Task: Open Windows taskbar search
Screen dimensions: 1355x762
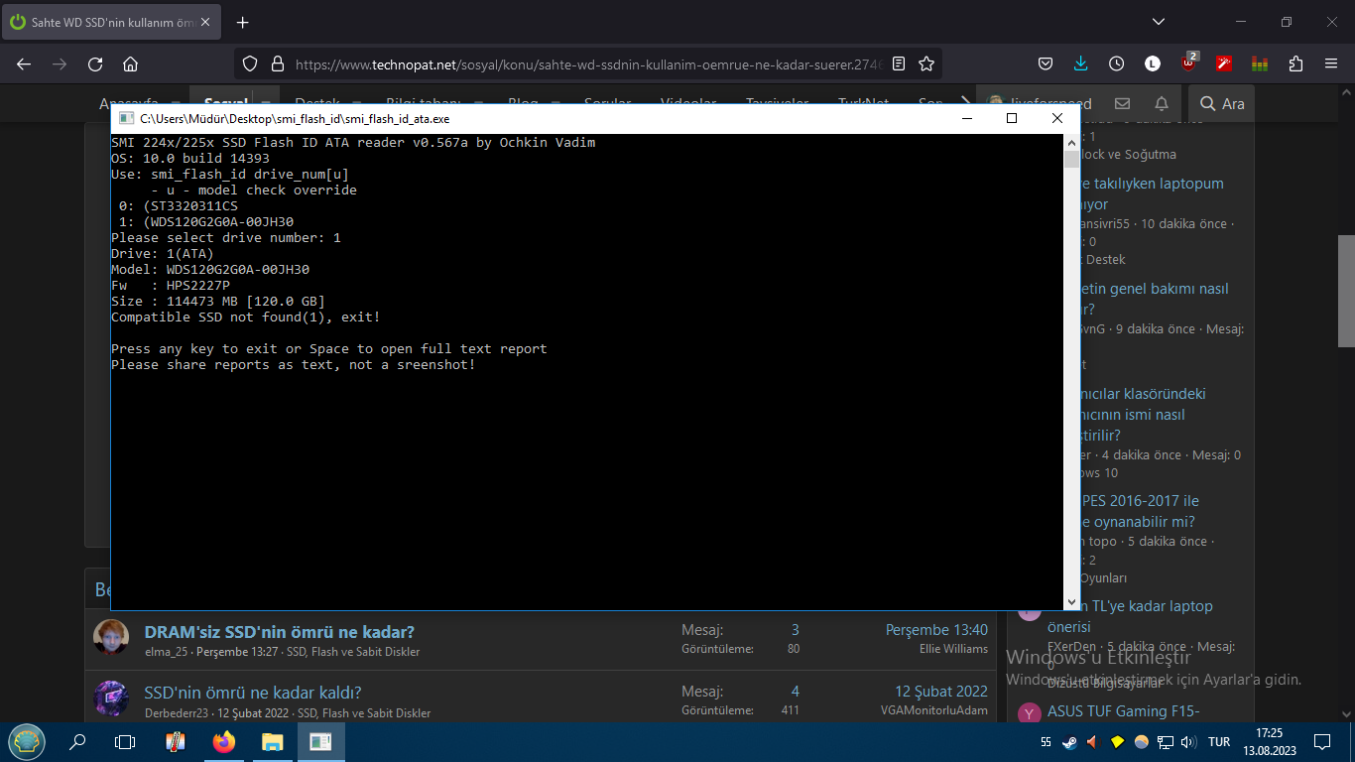Action: click(77, 742)
